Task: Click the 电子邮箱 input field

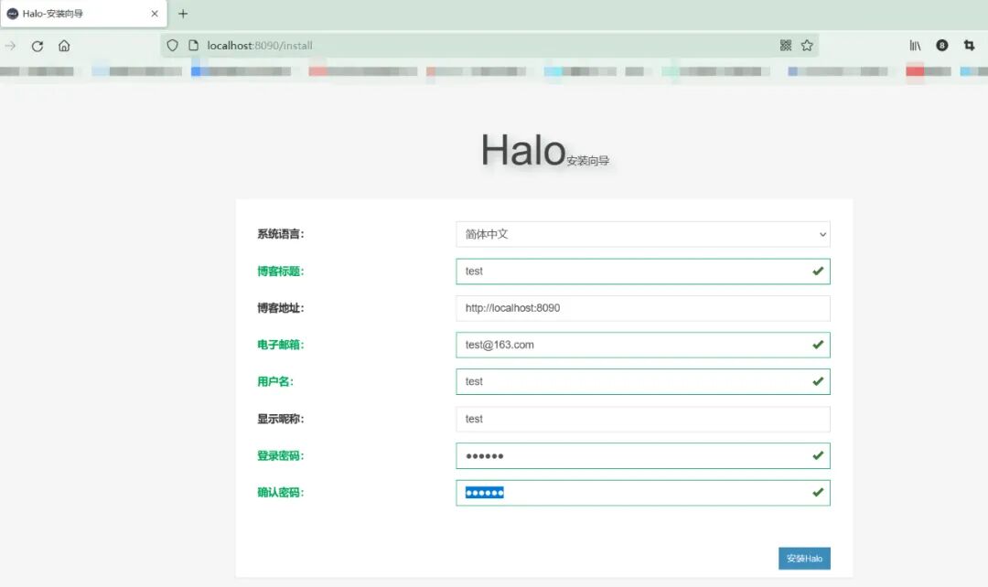Action: point(643,345)
